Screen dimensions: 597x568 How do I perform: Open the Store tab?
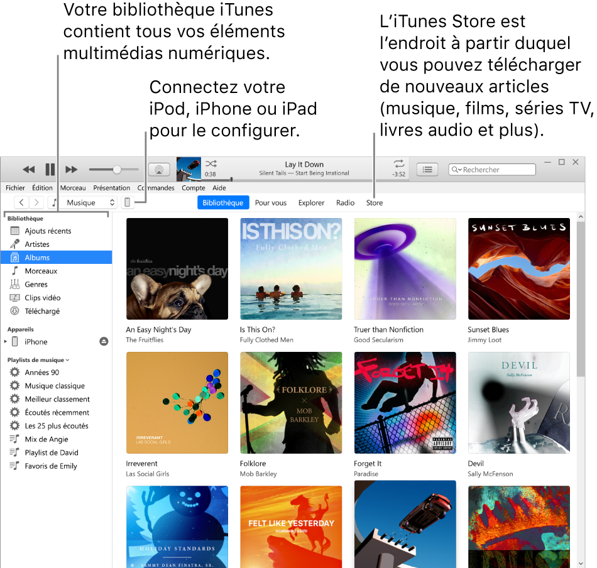click(x=375, y=202)
